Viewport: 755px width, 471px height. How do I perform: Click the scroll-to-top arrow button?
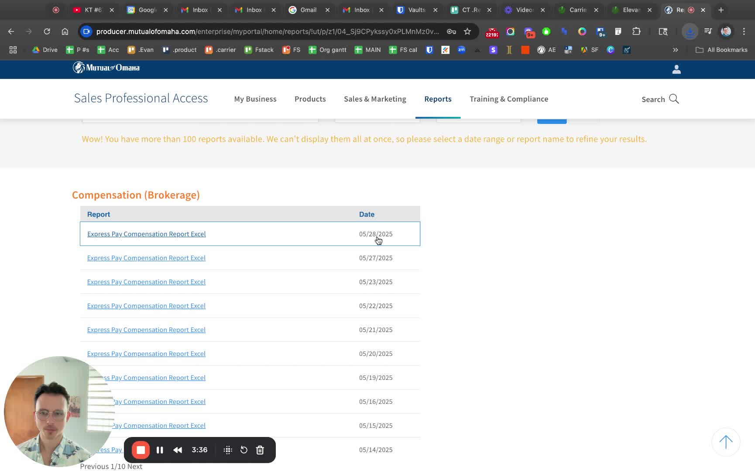pos(726,442)
